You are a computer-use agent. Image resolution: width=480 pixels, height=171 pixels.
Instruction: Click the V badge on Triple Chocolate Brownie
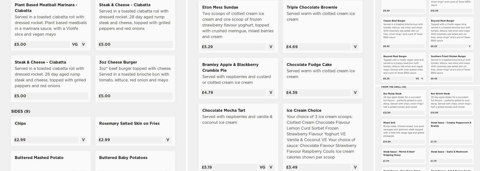tap(355, 47)
